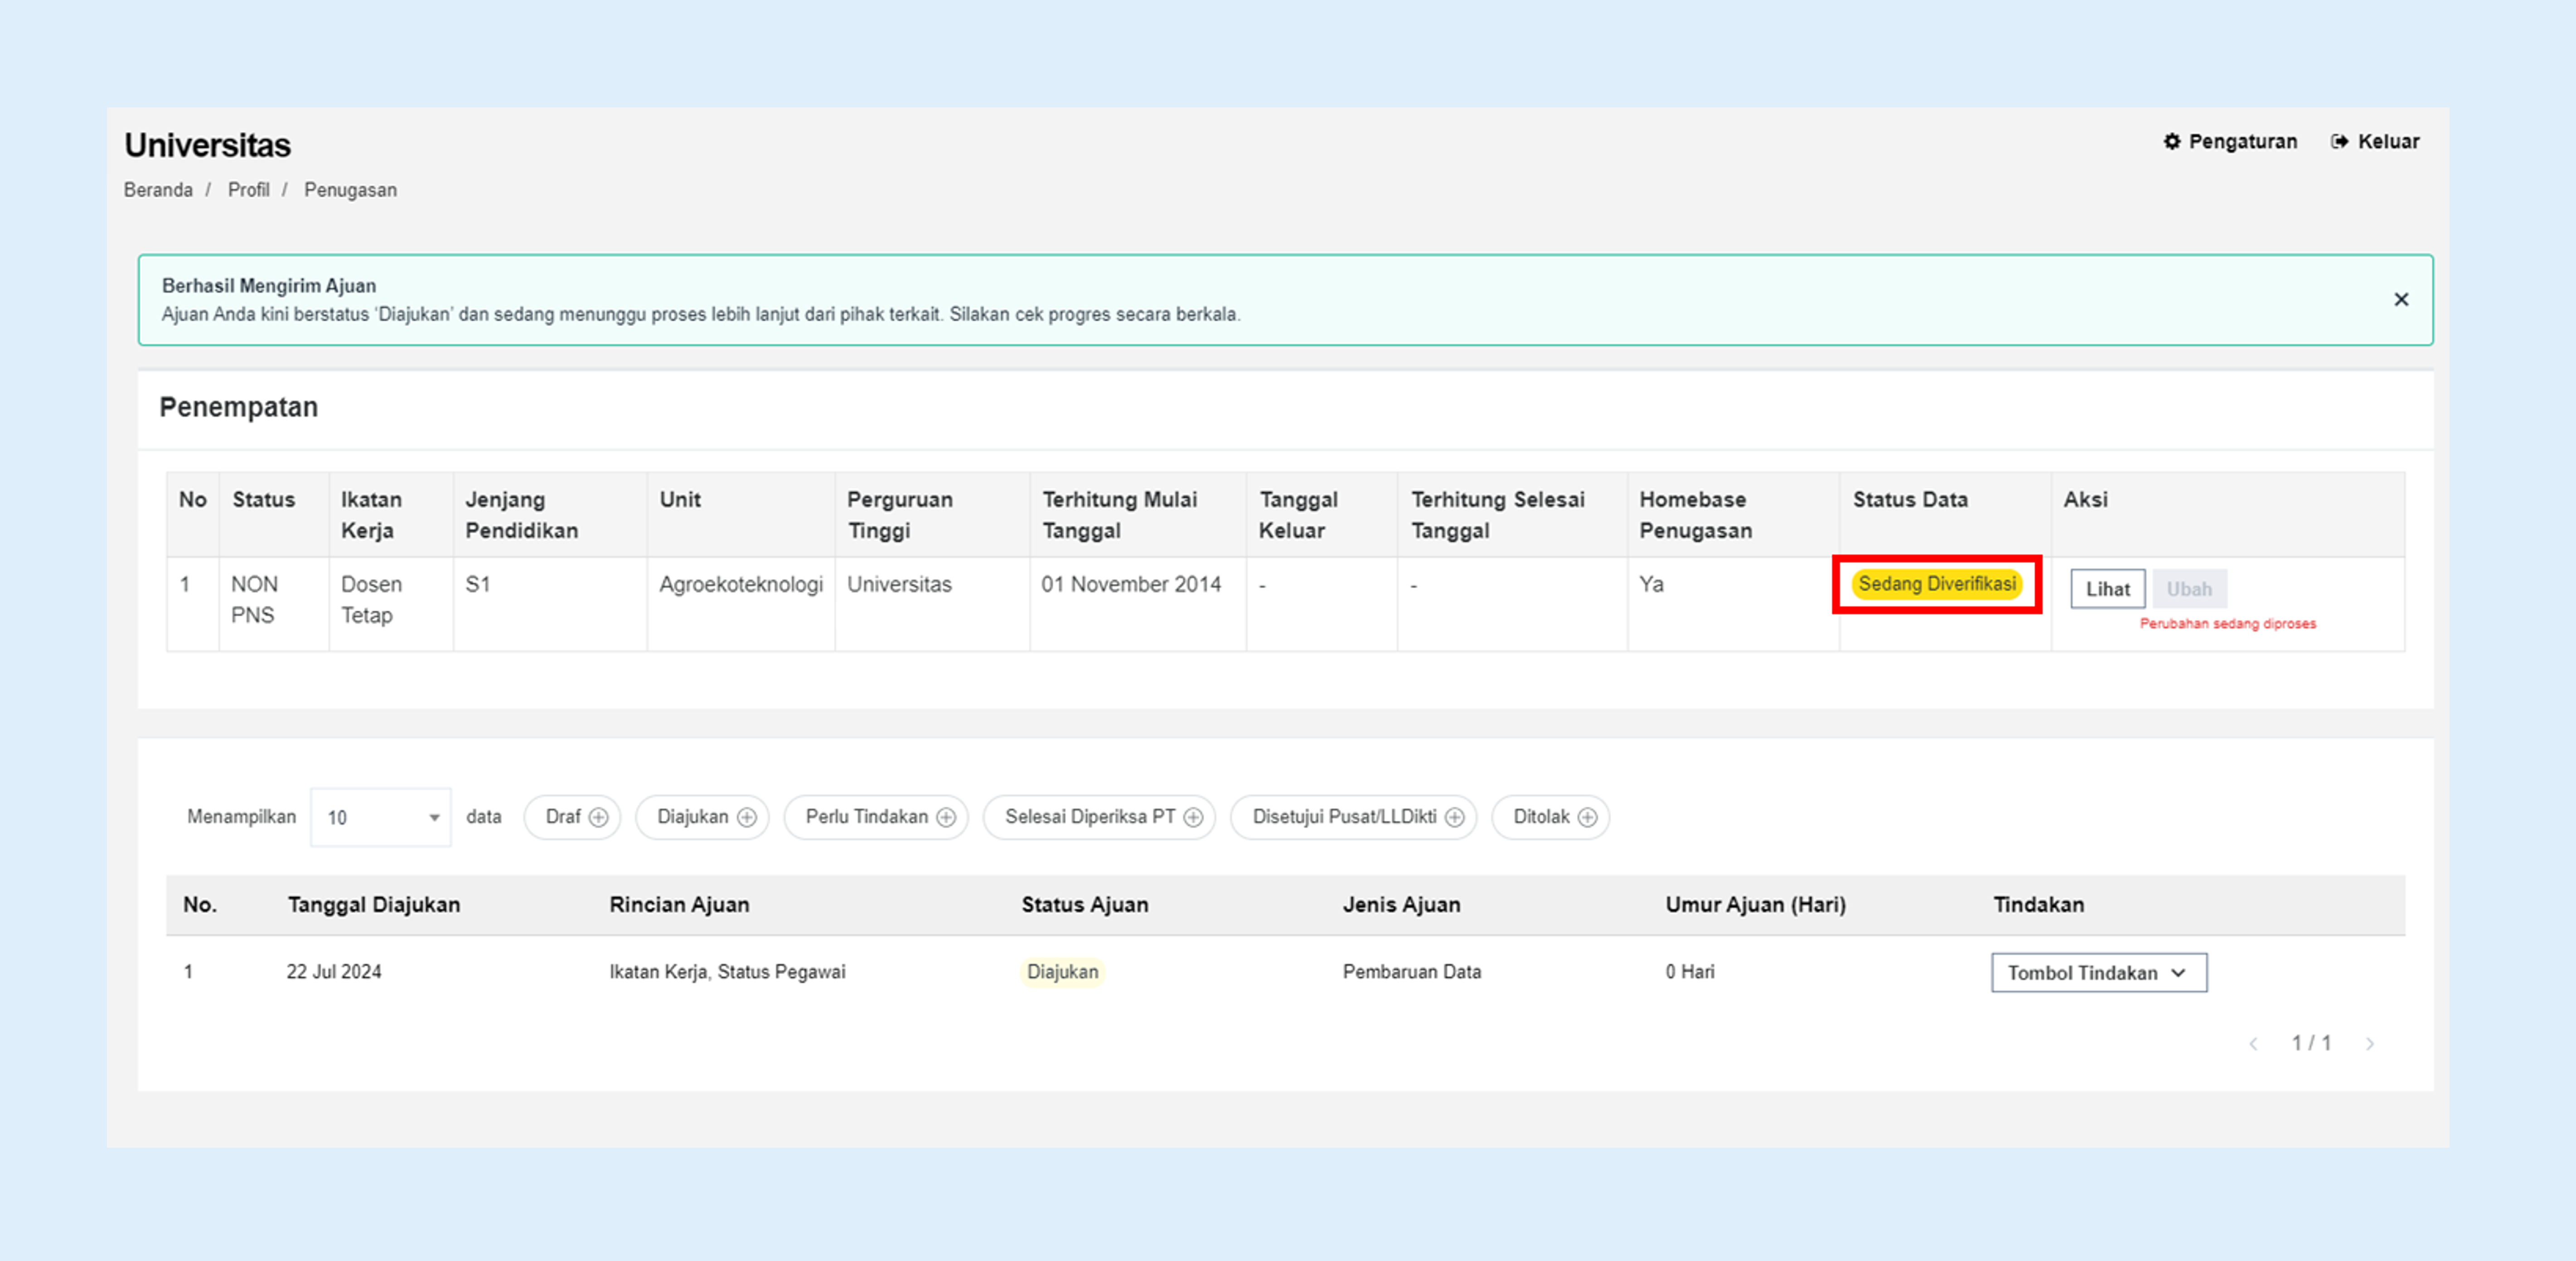2576x1261 pixels.
Task: Click the 0 Hari cell
Action: pyautogui.click(x=1689, y=972)
